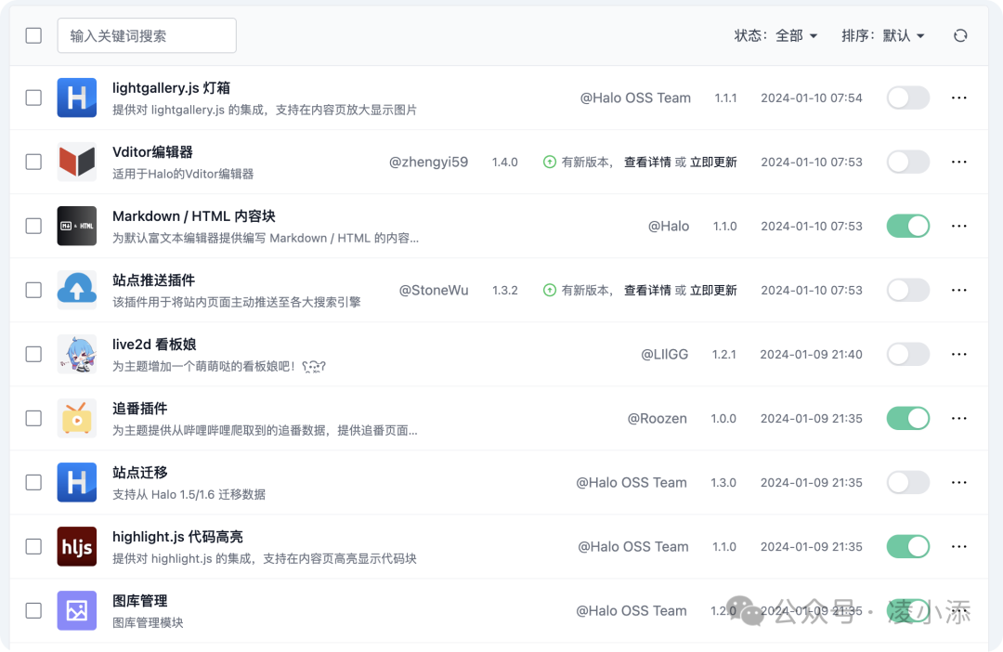Click the date 2024-01-10 07:54
This screenshot has width=1003, height=652.
click(x=811, y=98)
